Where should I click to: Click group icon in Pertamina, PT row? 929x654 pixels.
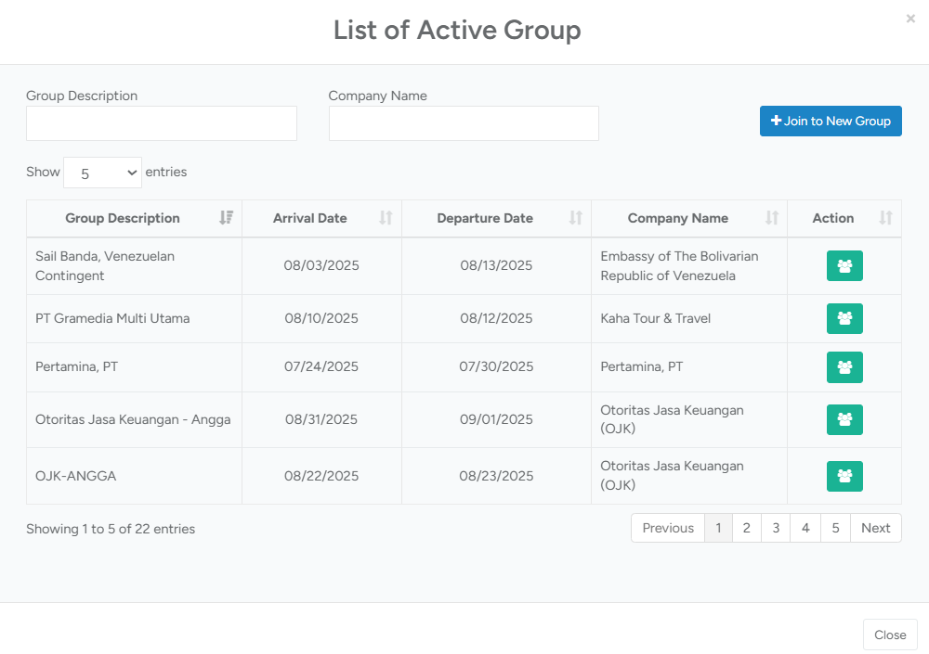(844, 366)
